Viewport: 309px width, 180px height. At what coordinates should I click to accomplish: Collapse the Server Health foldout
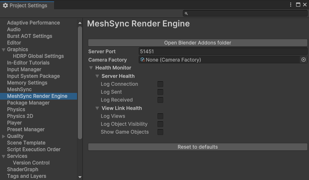(97, 76)
